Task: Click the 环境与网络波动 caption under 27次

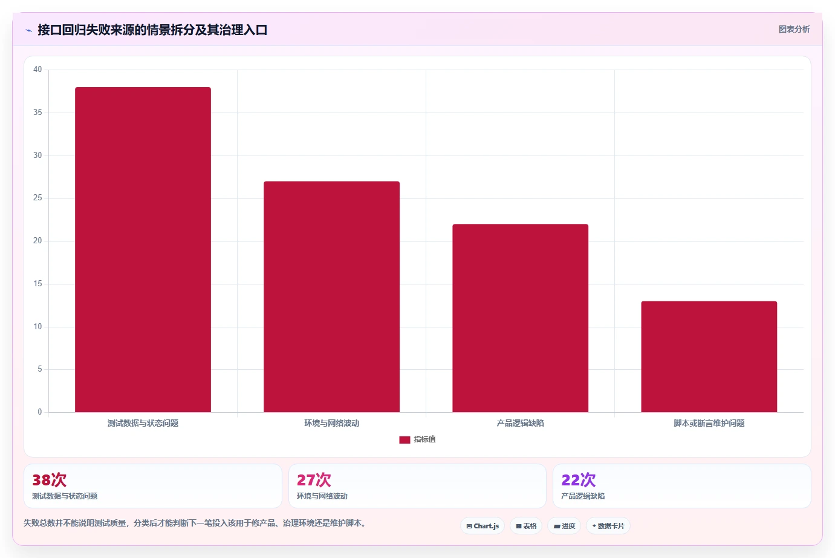Action: [322, 496]
